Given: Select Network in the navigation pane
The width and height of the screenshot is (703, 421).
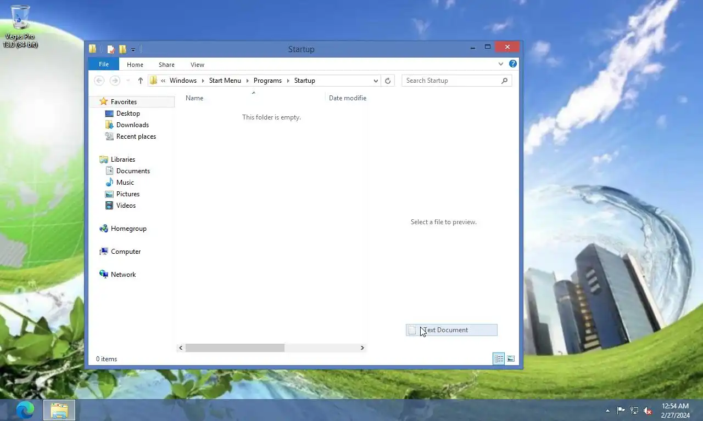Looking at the screenshot, I should [123, 275].
